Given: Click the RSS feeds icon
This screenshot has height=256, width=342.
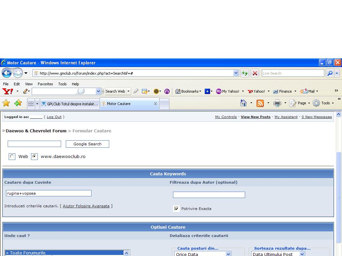Looking at the screenshot, I should click(260, 103).
